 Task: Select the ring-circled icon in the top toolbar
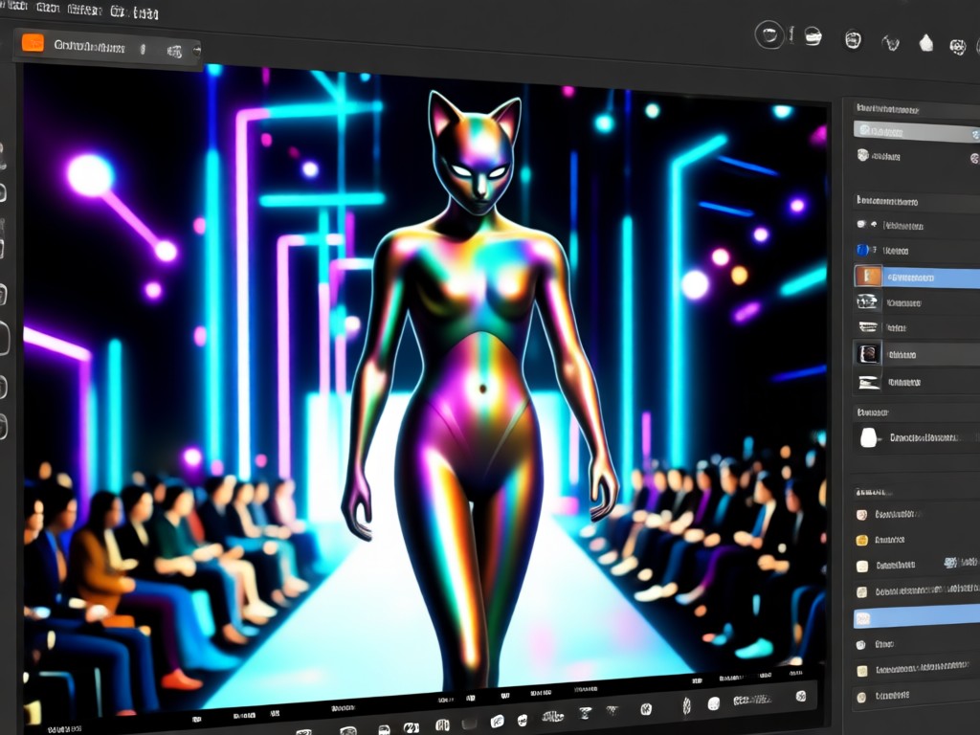(768, 34)
